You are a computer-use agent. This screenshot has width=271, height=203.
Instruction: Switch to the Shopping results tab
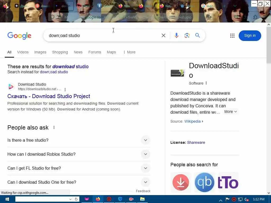point(60,52)
